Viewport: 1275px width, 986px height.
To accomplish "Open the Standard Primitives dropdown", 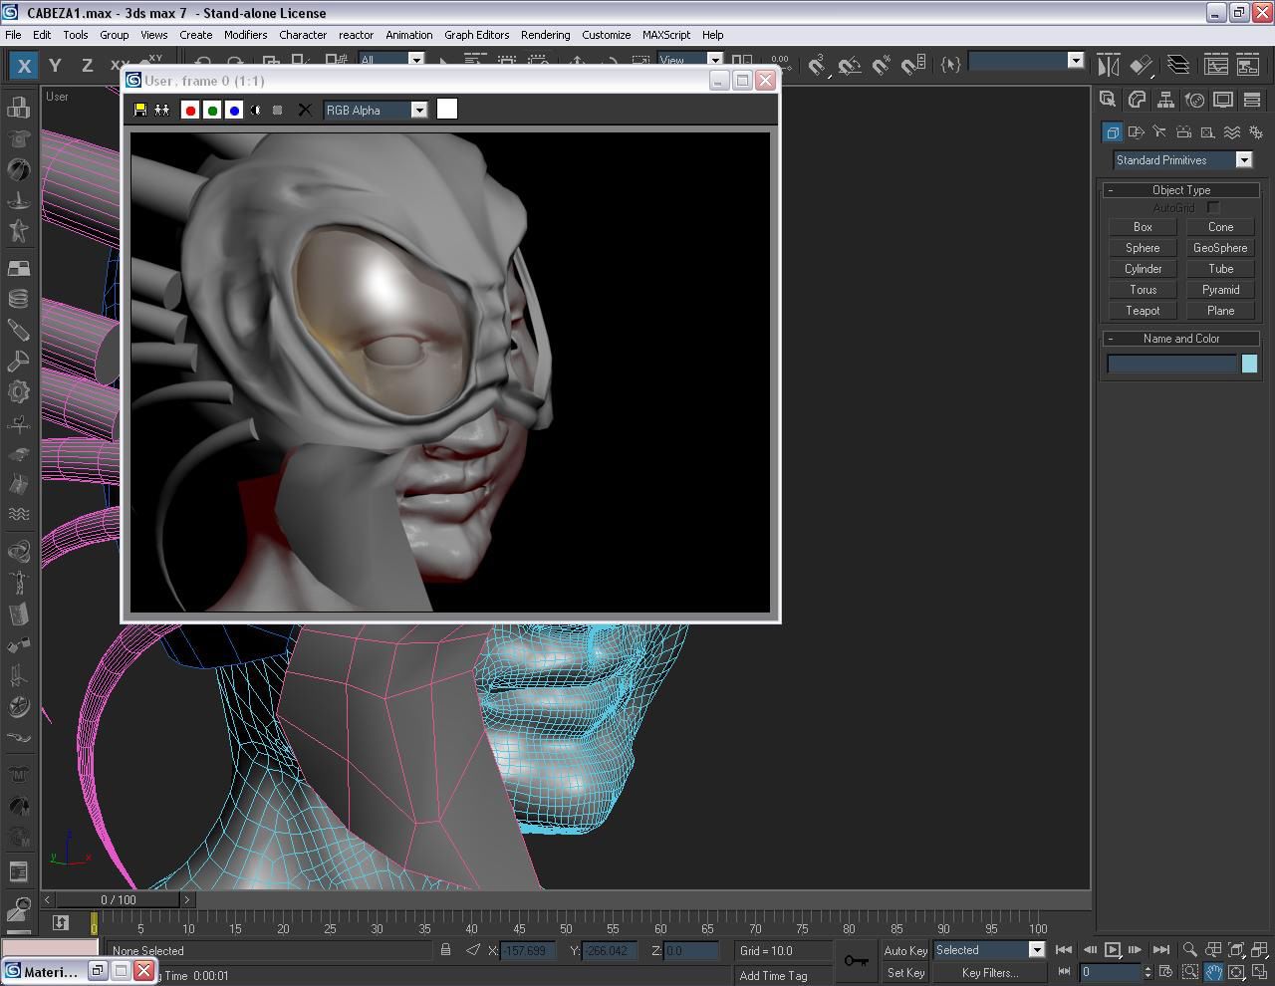I will coord(1243,160).
